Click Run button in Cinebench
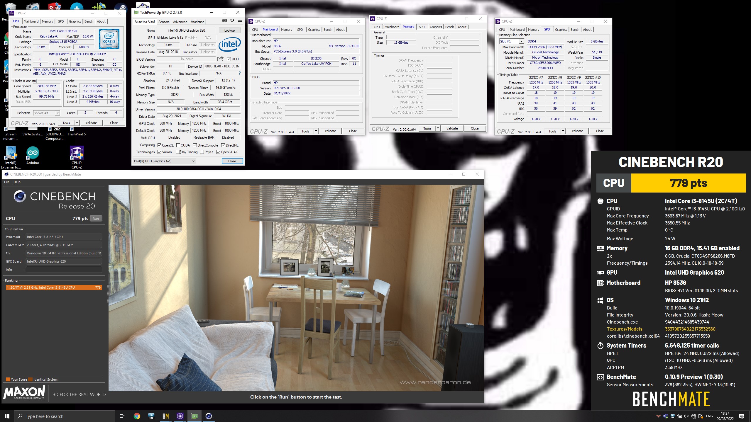The width and height of the screenshot is (751, 422). coord(96,219)
